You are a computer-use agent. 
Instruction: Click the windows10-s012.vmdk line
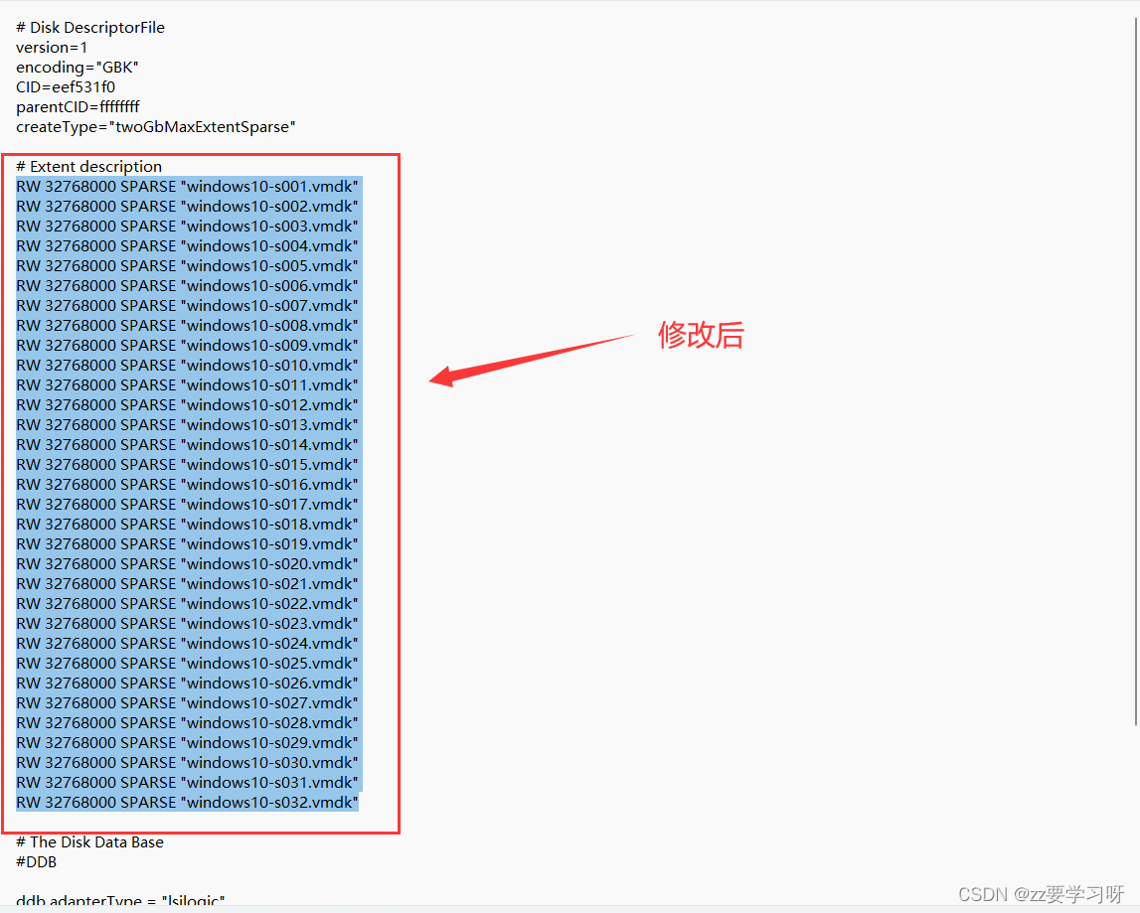pos(188,405)
